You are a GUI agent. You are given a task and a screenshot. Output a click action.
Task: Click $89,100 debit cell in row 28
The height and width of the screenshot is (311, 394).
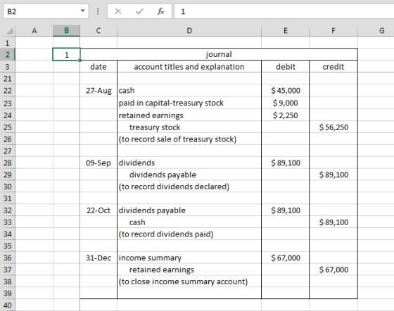tap(285, 163)
